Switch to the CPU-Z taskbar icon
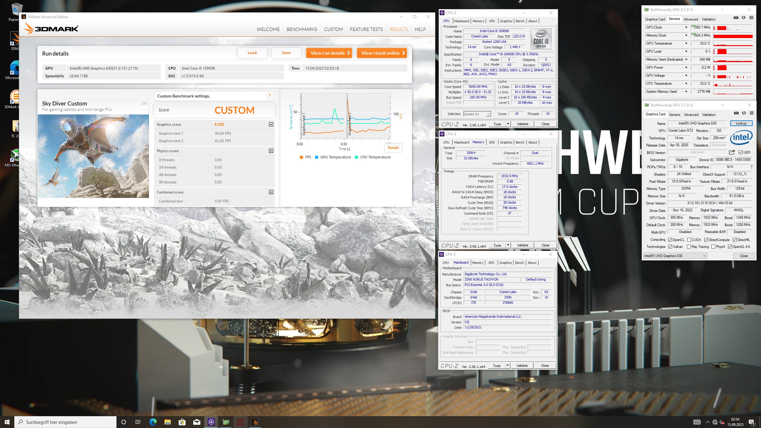 (211, 422)
